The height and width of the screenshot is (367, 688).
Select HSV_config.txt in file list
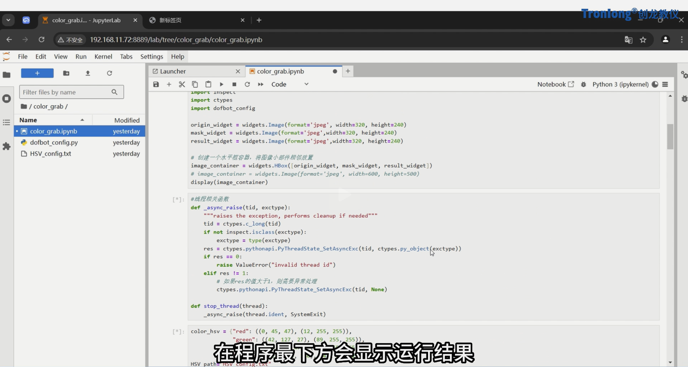80,154
